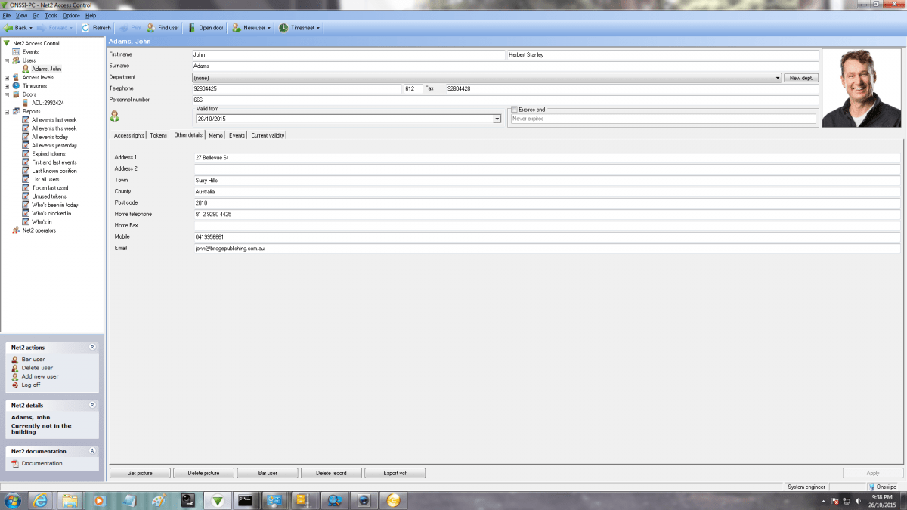Viewport: 907px width, 510px height.
Task: Expand the Access levels tree node
Action: click(x=7, y=77)
